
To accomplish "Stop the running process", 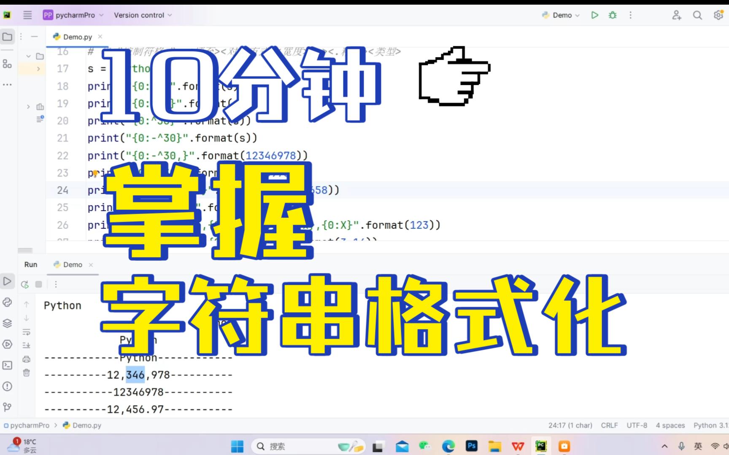I will (x=38, y=284).
